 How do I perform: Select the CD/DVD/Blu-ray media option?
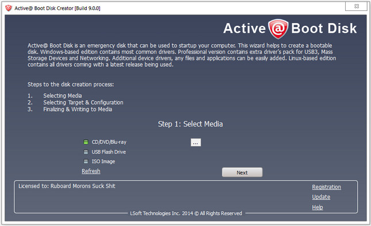pyautogui.click(x=105, y=142)
